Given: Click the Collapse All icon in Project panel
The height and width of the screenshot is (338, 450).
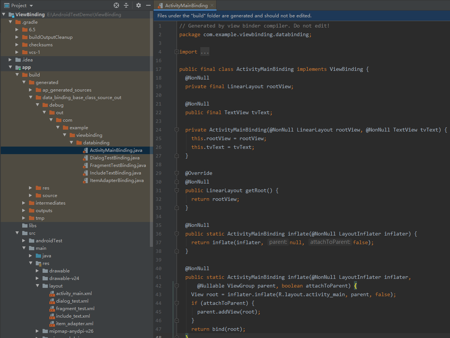Looking at the screenshot, I should point(126,5).
